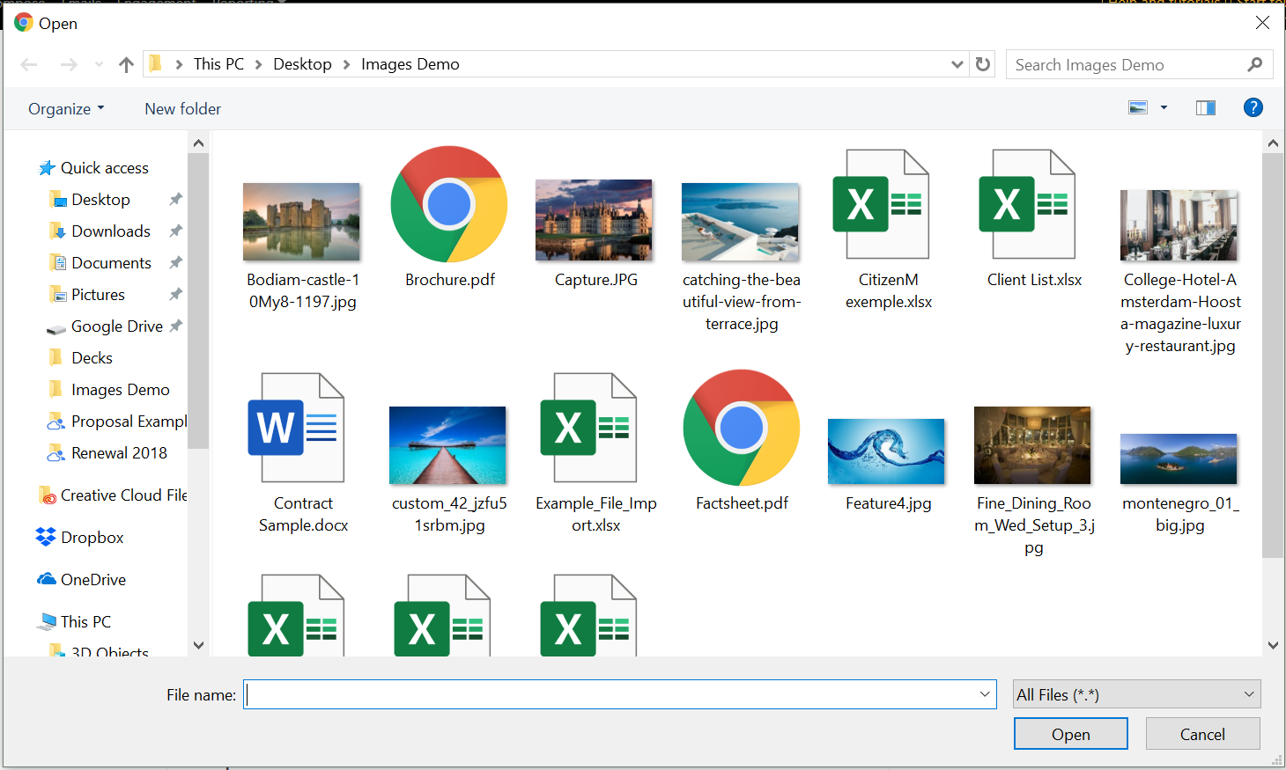Click New folder in the toolbar
Screen dimensions: 1286x770
[x=182, y=109]
